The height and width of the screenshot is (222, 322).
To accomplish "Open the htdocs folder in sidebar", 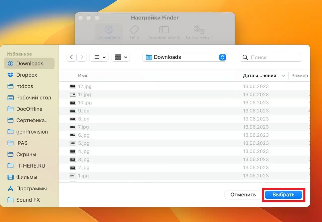I will [25, 86].
